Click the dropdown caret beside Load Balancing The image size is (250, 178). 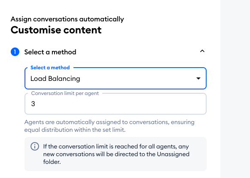coord(198,78)
